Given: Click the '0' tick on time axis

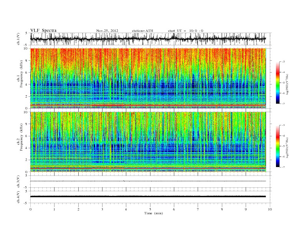Looking at the screenshot, I should [x=30, y=209].
